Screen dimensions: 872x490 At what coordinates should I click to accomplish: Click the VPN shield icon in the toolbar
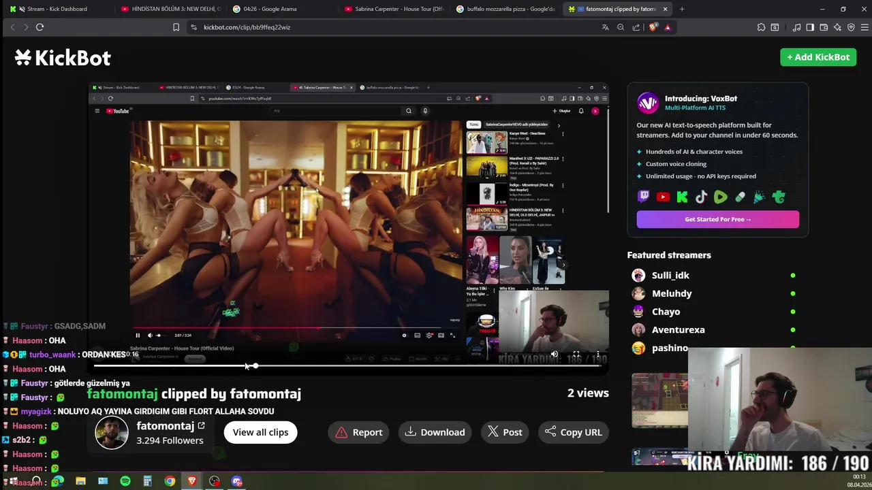(851, 27)
